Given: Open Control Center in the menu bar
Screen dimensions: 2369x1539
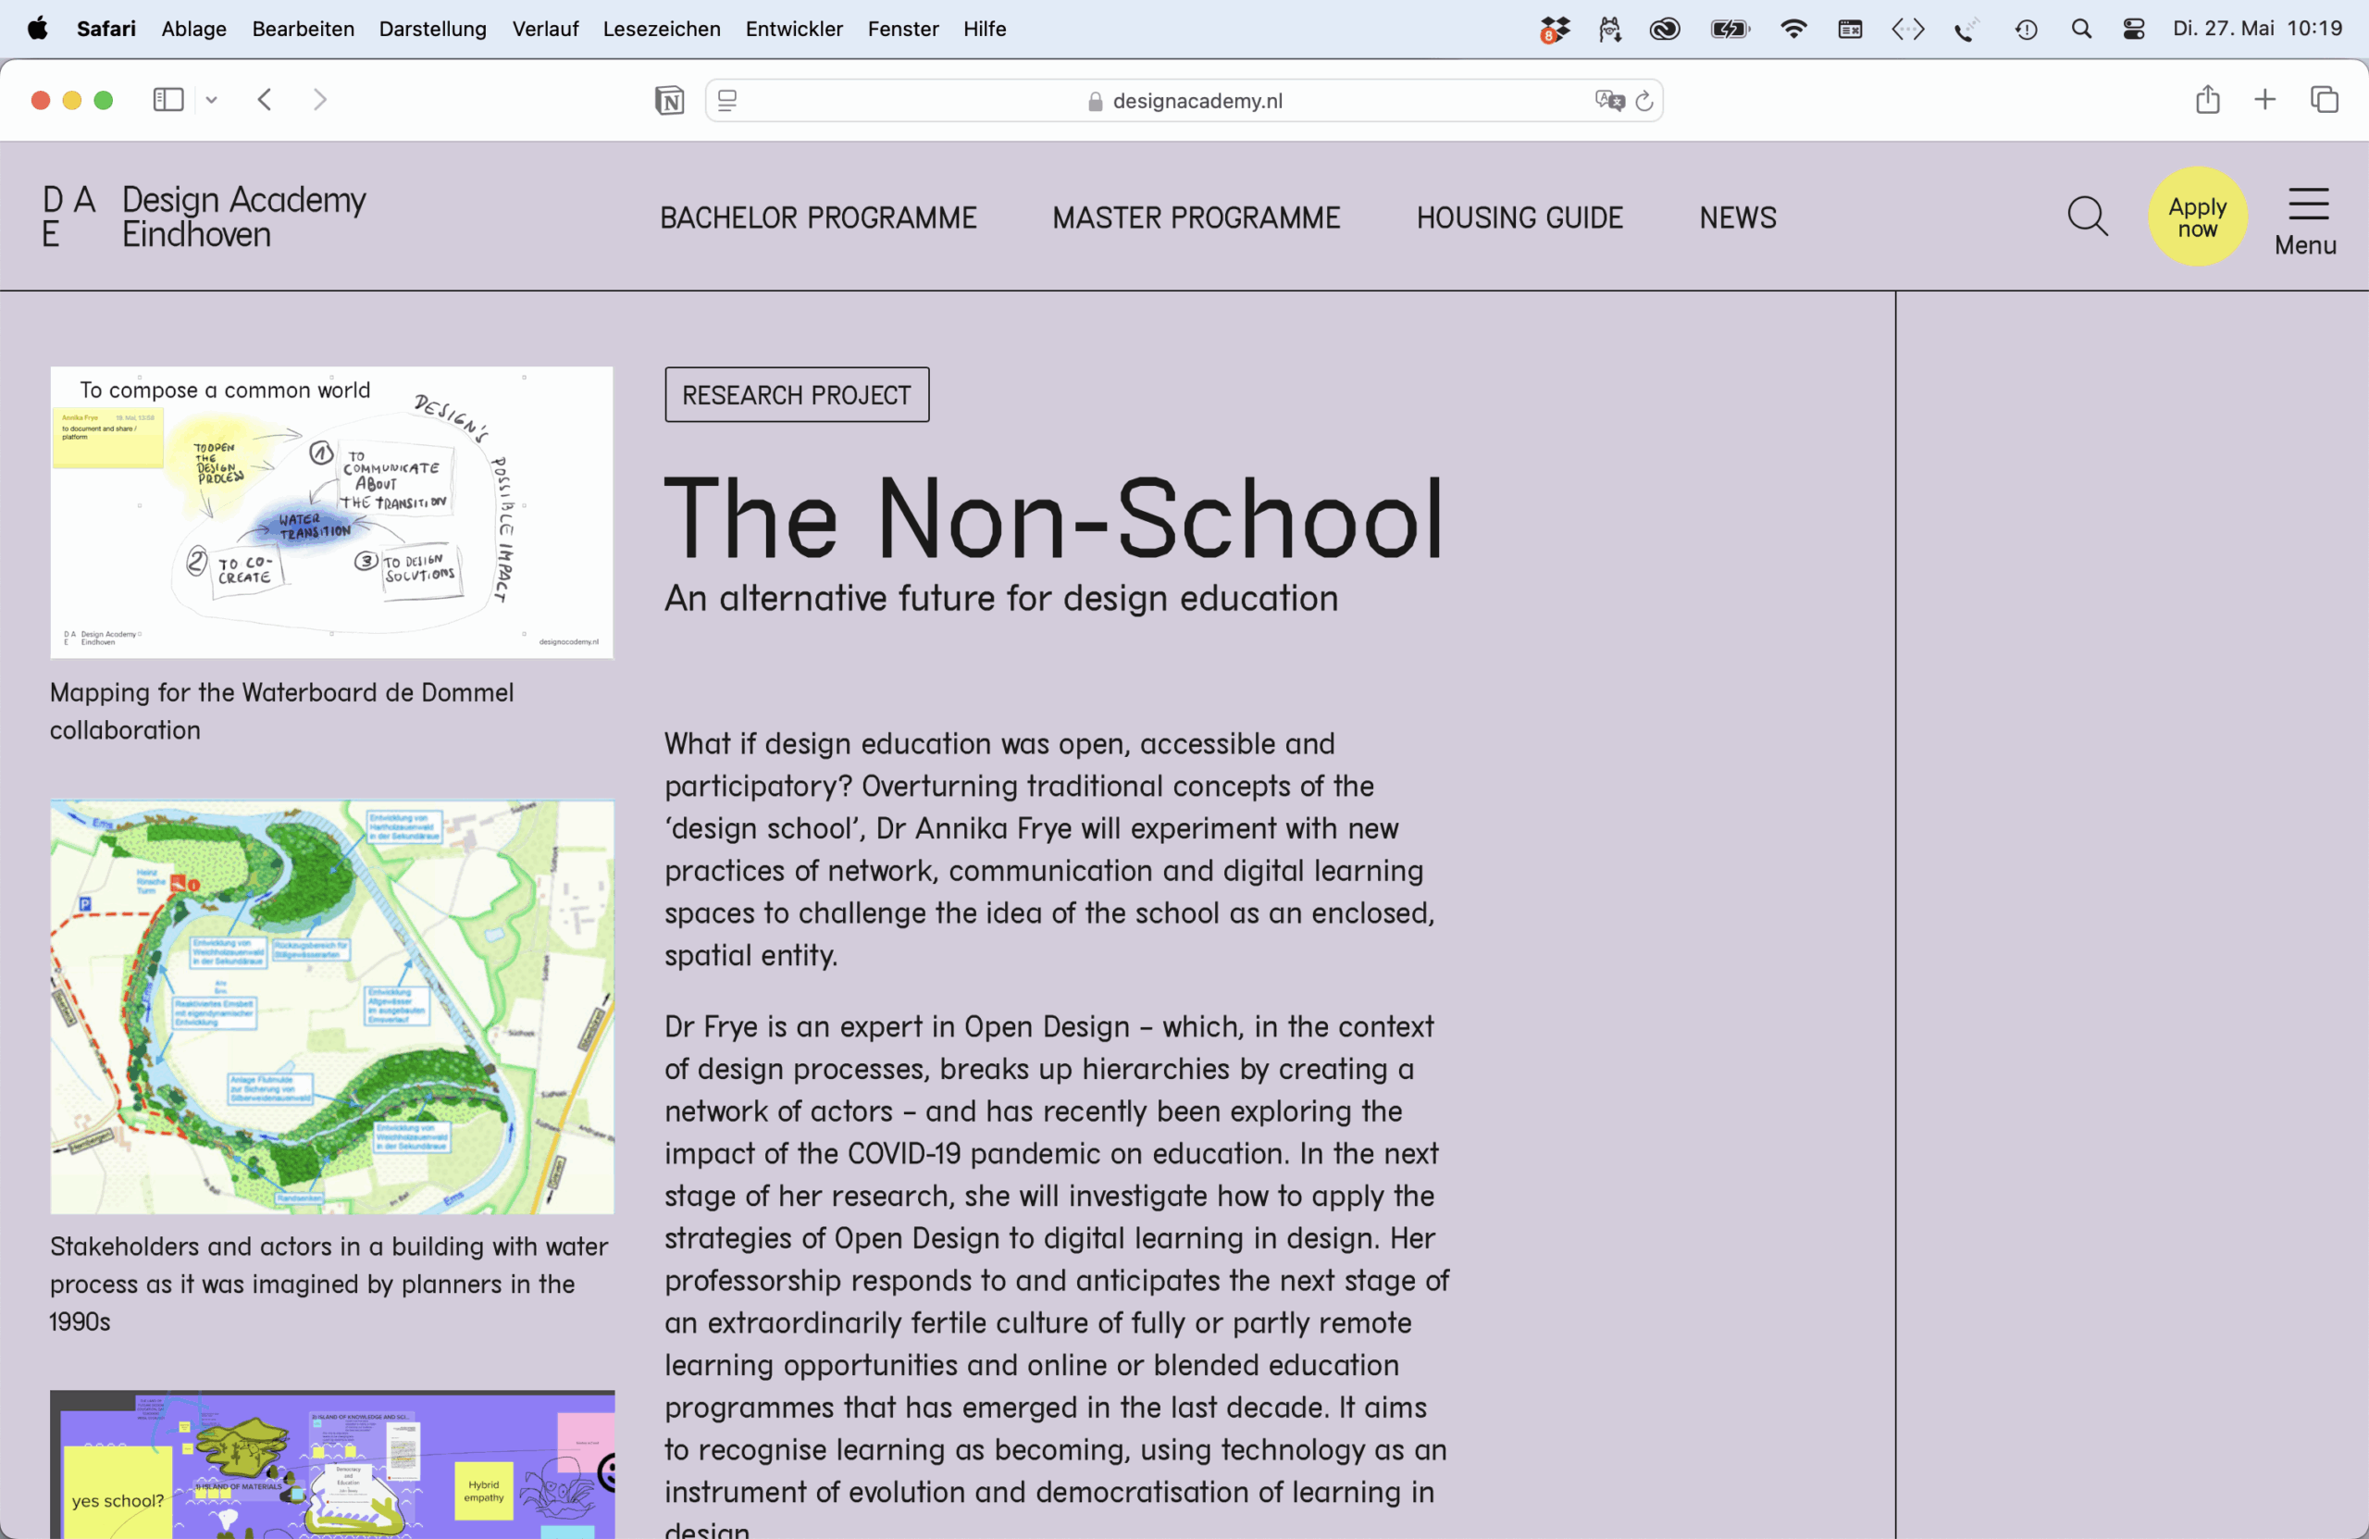Looking at the screenshot, I should (2134, 29).
